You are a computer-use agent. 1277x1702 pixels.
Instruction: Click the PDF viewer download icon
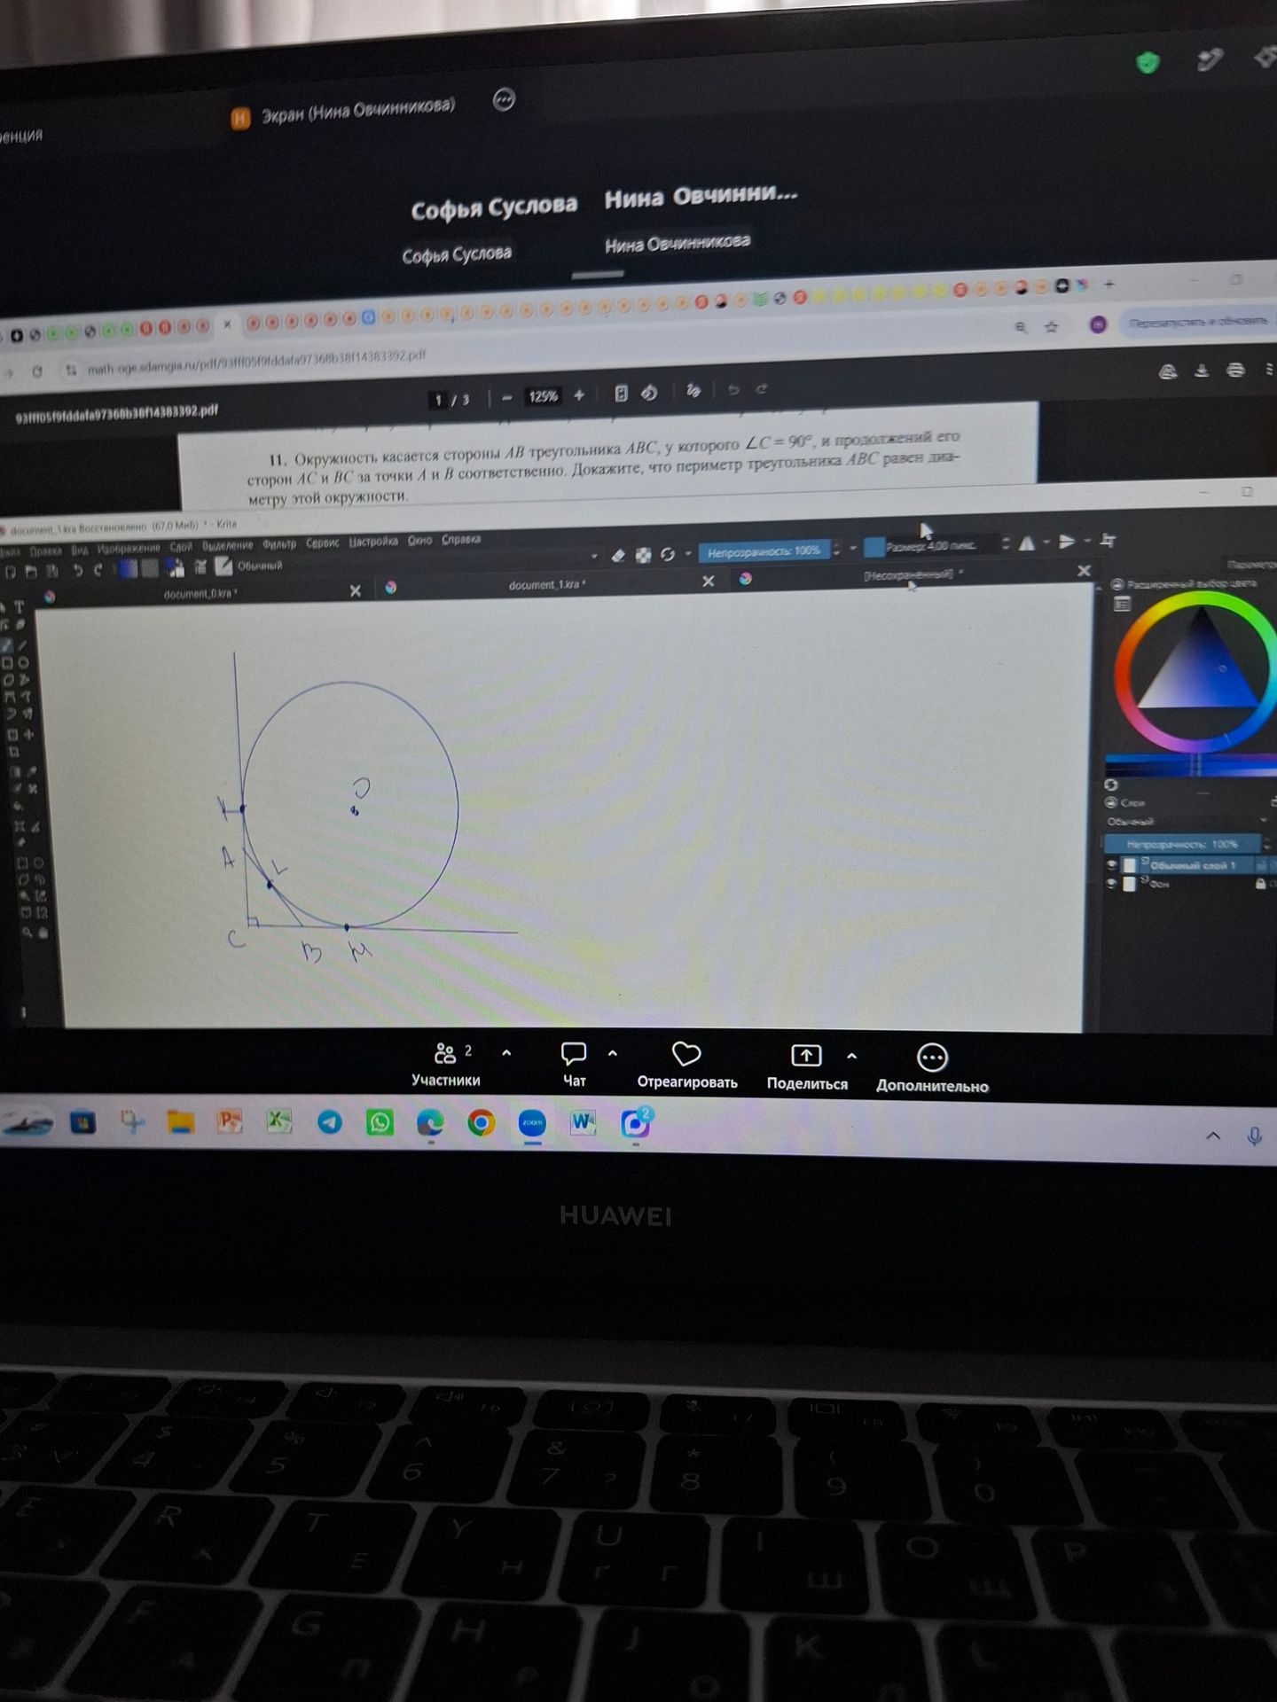pyautogui.click(x=1202, y=371)
